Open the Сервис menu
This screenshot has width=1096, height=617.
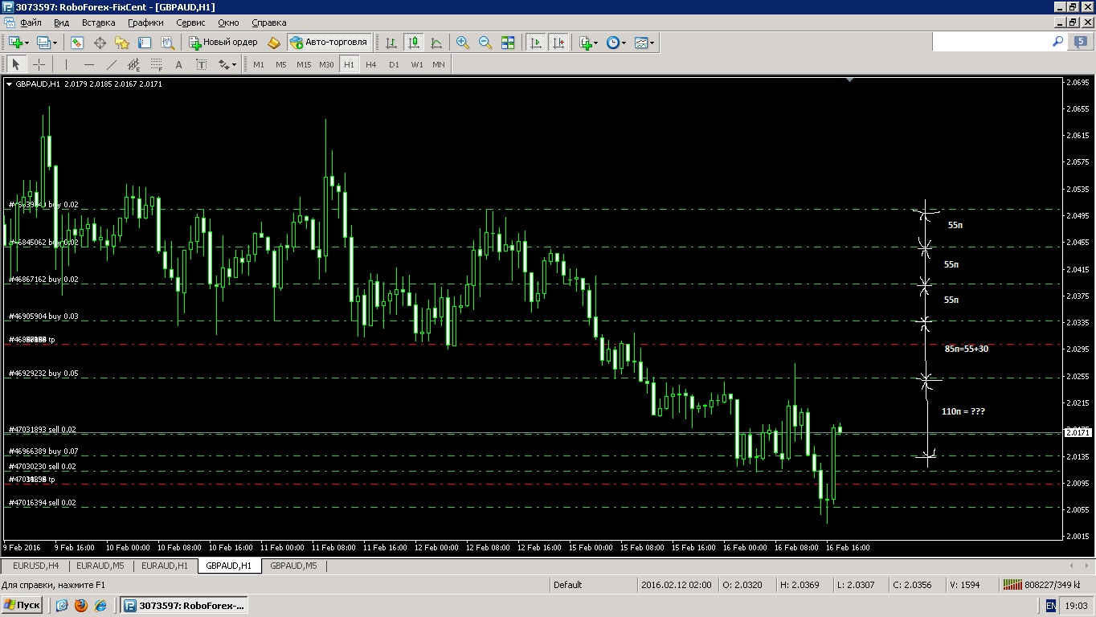[x=191, y=22]
